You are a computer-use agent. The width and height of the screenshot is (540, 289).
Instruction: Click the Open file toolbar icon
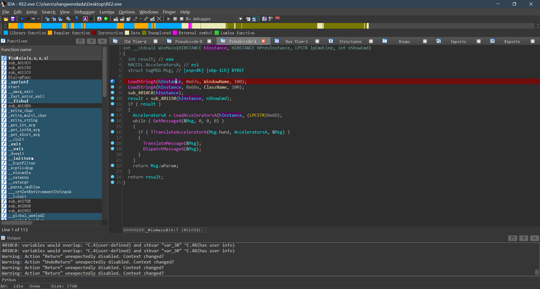(x=6, y=19)
